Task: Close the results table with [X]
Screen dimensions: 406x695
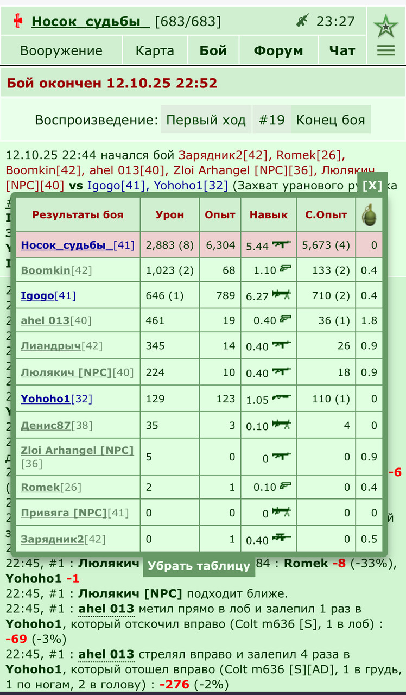Action: pos(372,185)
